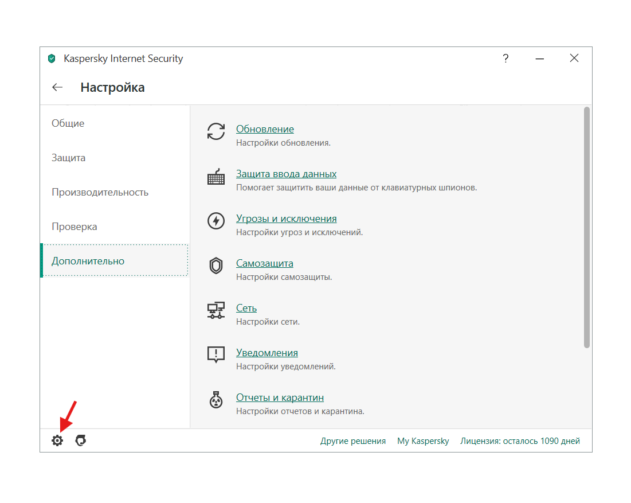The height and width of the screenshot is (503, 631).
Task: Click the text Настройки сети.
Action: click(268, 322)
